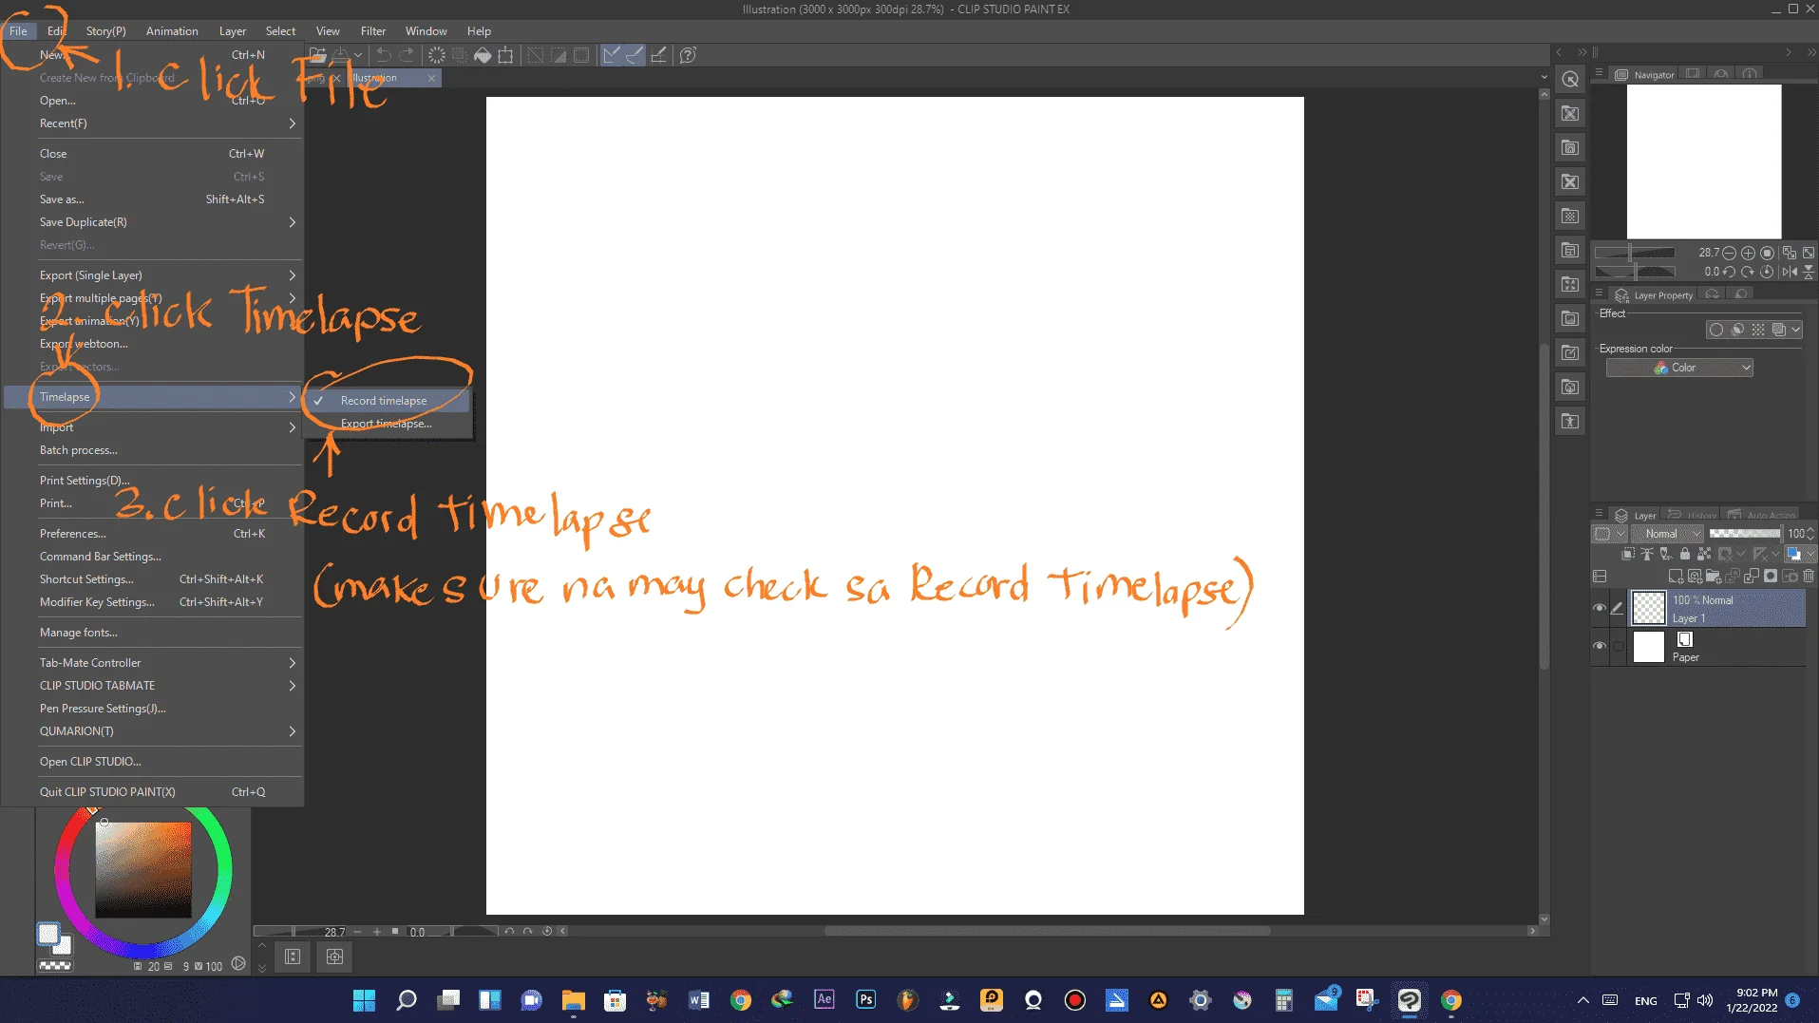The image size is (1819, 1023).
Task: Set as Reference Layer lighthouse icon
Action: [x=1647, y=554]
